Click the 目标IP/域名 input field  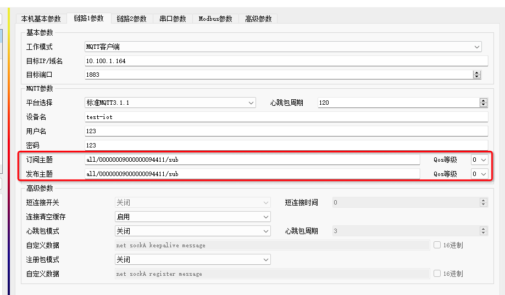(x=286, y=61)
